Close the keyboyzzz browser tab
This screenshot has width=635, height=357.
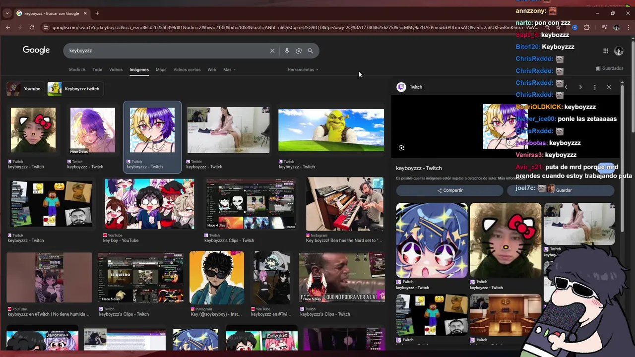(85, 13)
